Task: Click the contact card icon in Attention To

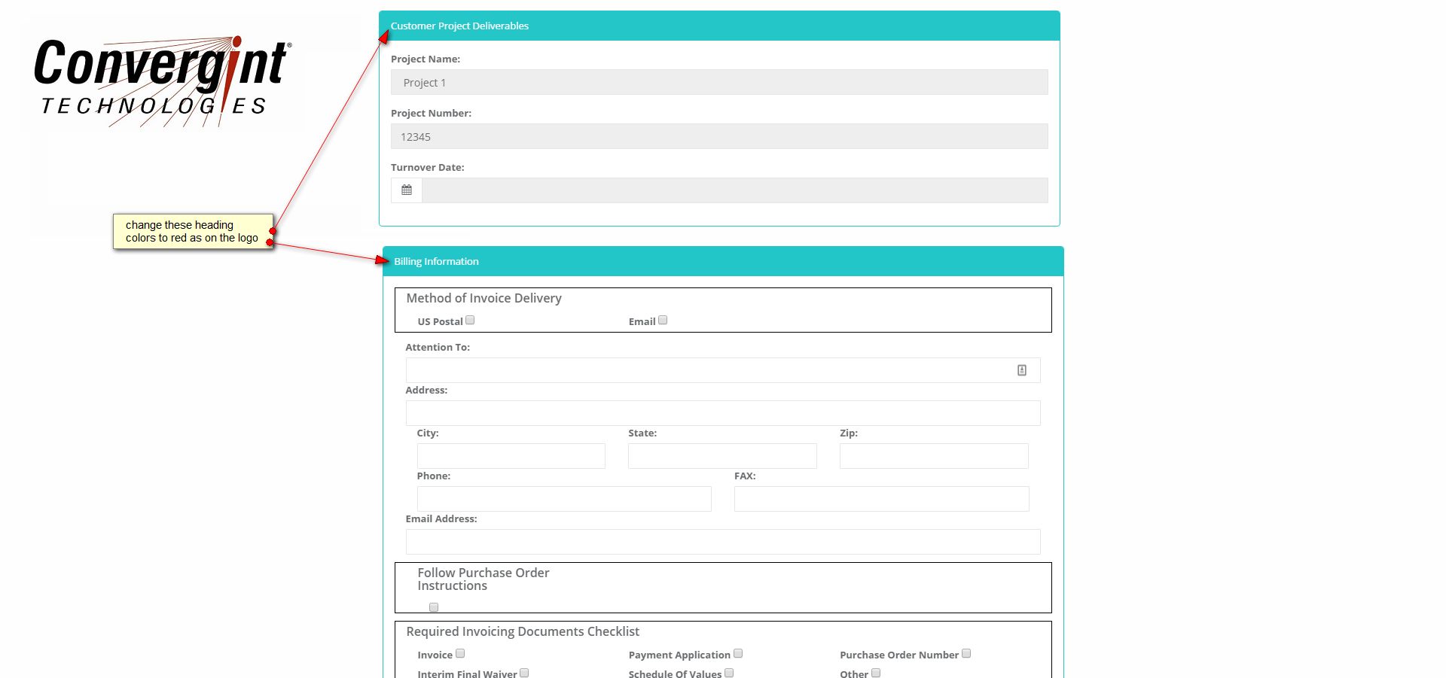Action: point(1022,370)
